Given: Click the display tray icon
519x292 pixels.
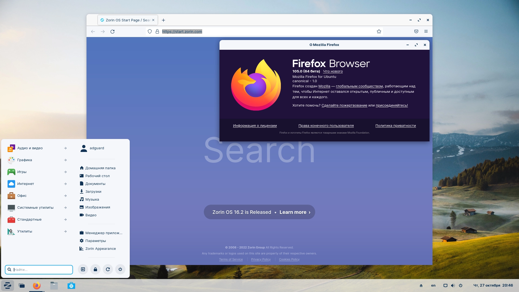Looking at the screenshot, I should pyautogui.click(x=445, y=286).
